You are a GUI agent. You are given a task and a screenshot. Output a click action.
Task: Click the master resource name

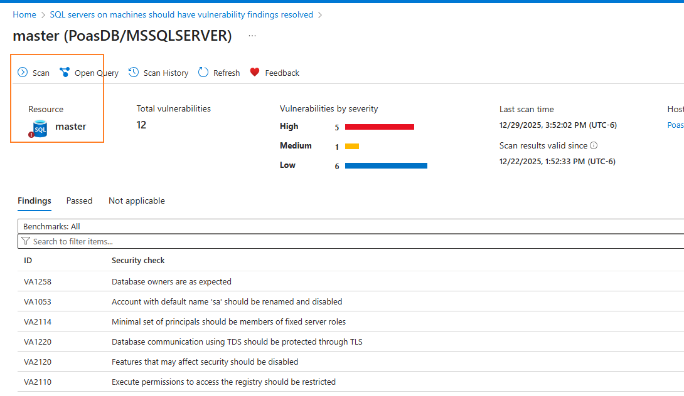(x=71, y=127)
